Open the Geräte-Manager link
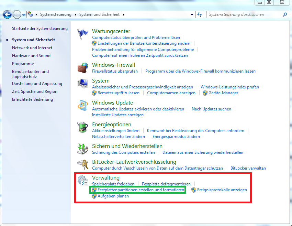292x226 pixels. pyautogui.click(x=223, y=93)
